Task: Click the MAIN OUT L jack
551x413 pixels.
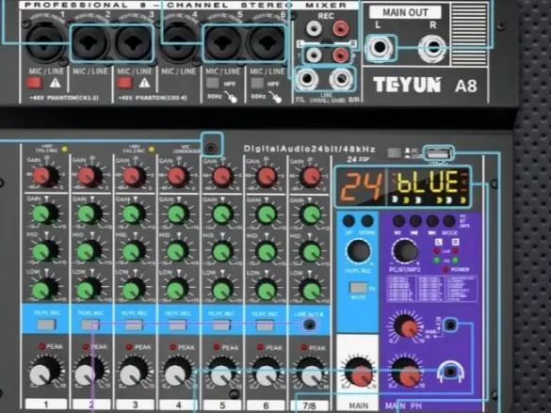Action: 380,48
